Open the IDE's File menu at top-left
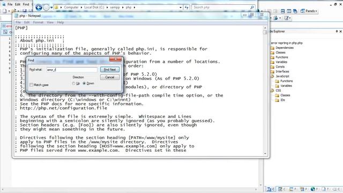This screenshot has width=343, height=193. click(x=10, y=4)
